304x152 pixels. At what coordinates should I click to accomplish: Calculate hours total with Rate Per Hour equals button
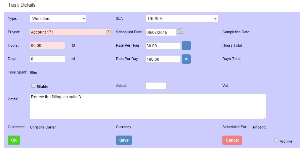click(x=186, y=46)
